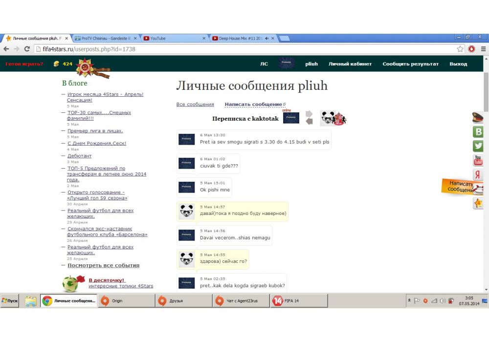Switch to the Deep House Mix tab
Screen dimensions: 489x342
click(242, 38)
